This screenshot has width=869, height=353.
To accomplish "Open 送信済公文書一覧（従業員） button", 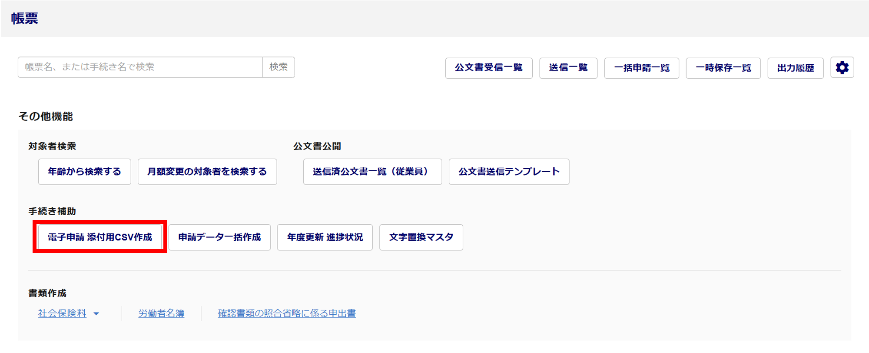I will click(372, 172).
